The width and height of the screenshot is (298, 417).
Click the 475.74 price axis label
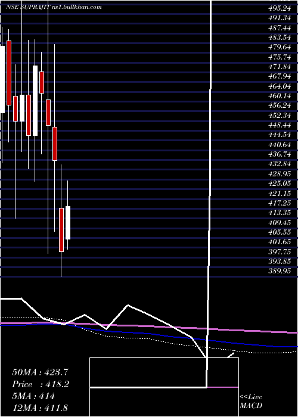280,57
